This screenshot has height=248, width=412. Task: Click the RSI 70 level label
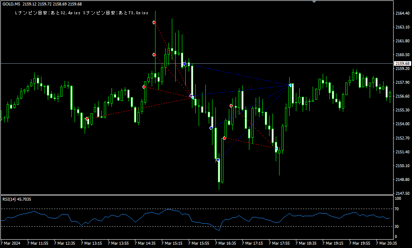coord(397,209)
